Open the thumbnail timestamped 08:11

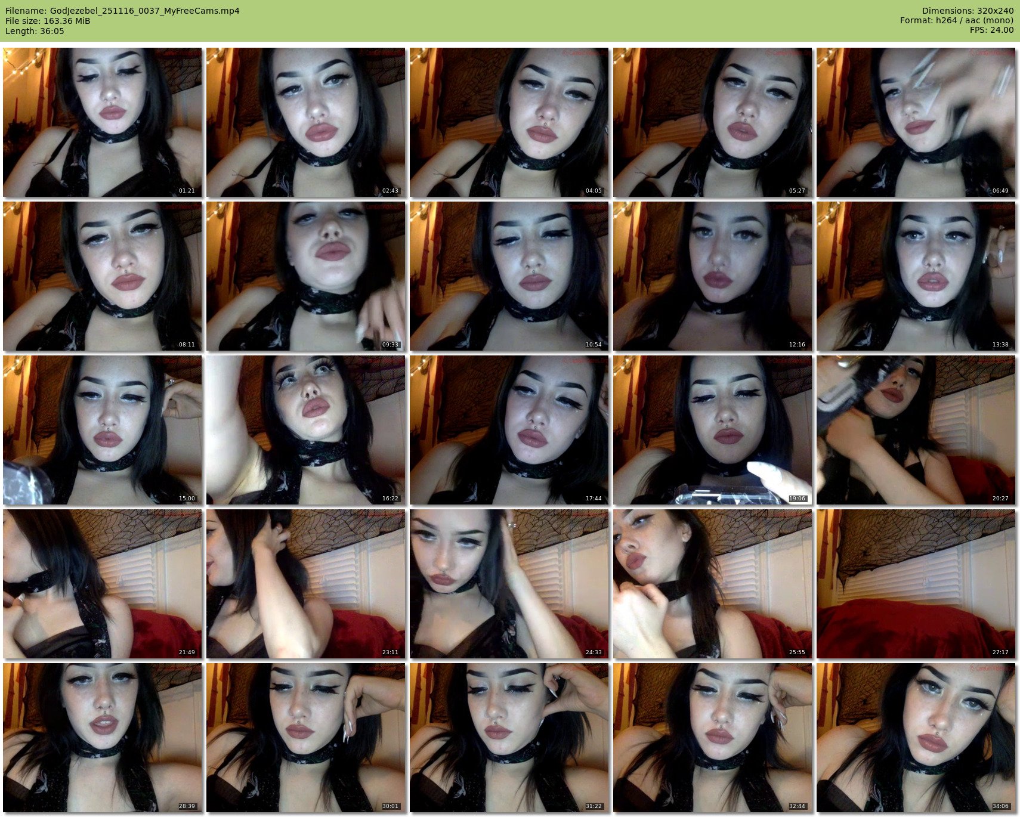pyautogui.click(x=102, y=276)
